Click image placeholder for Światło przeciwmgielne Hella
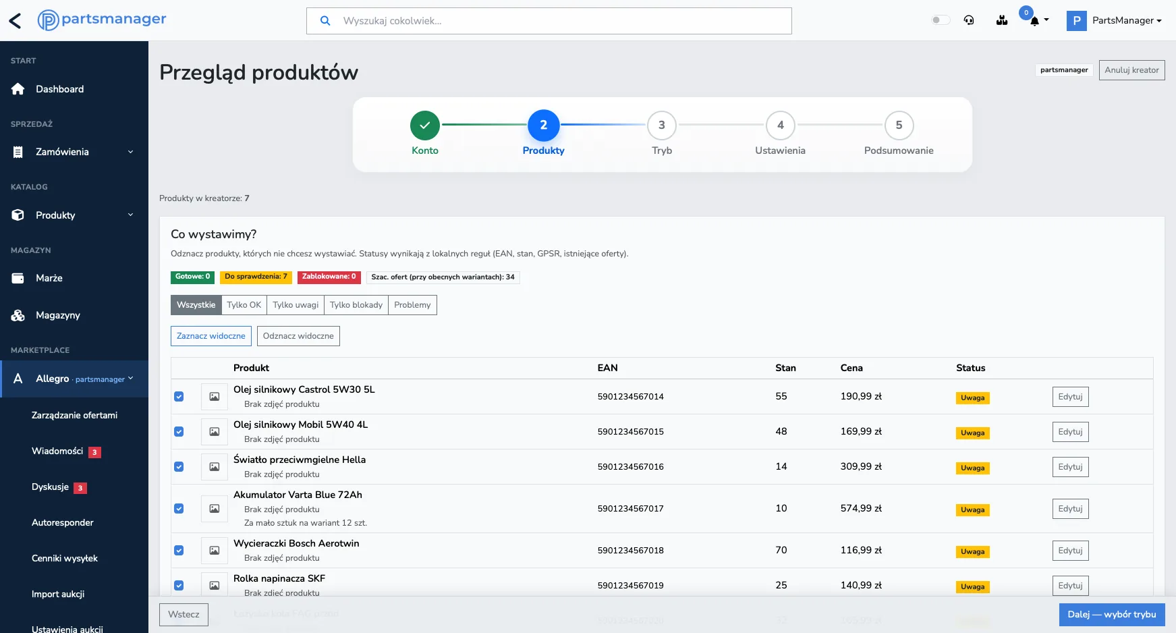The width and height of the screenshot is (1176, 633). pos(214,467)
